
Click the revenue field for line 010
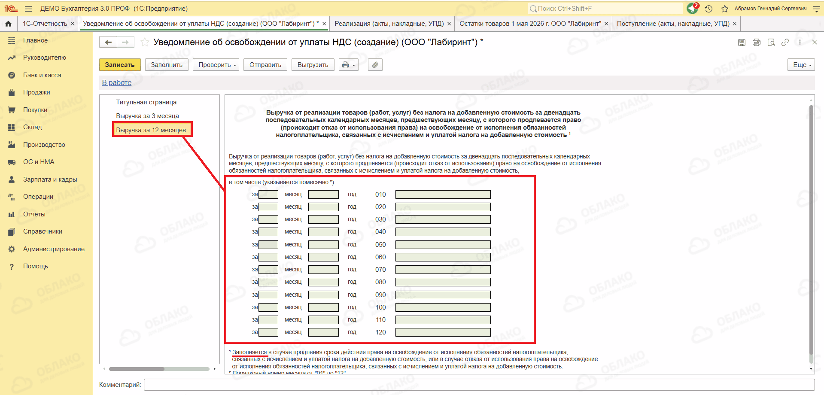pos(443,194)
